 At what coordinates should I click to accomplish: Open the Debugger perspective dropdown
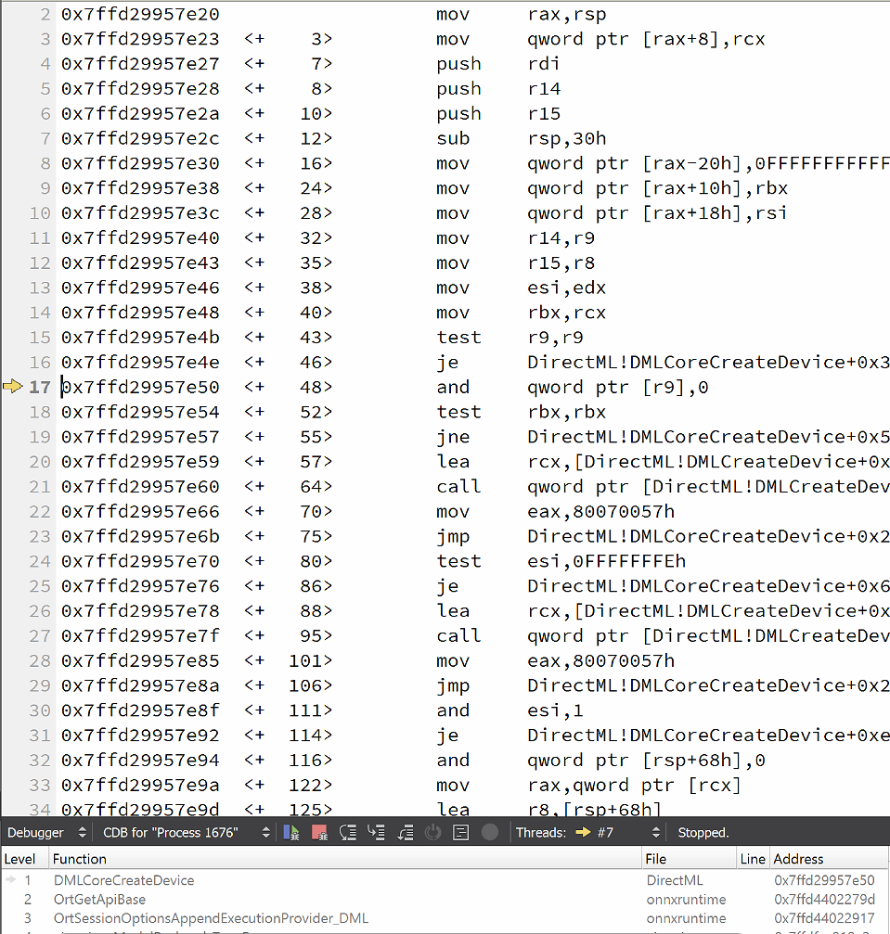pos(81,832)
